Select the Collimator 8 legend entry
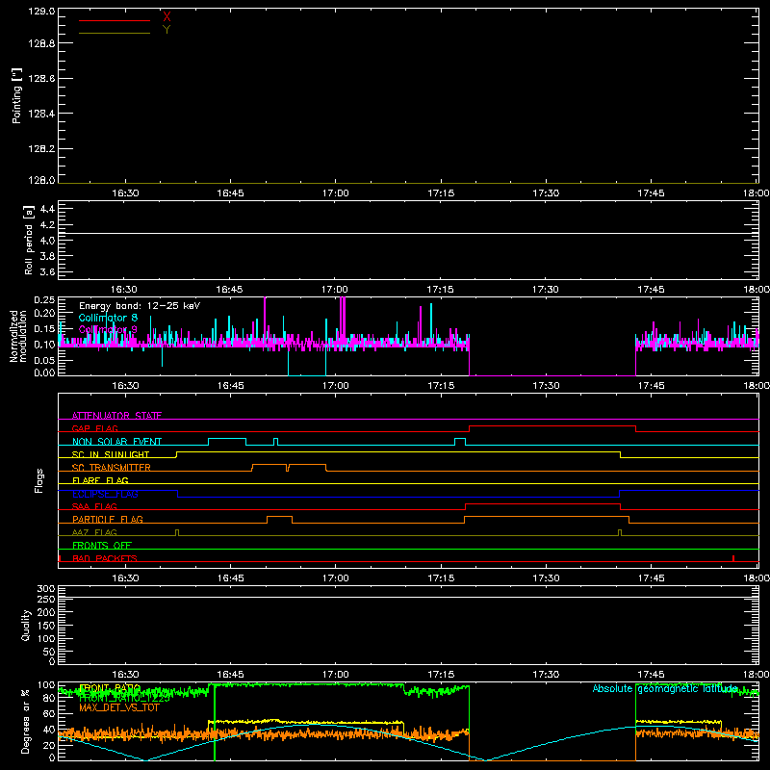Screen dimensions: 770x770 [x=108, y=318]
